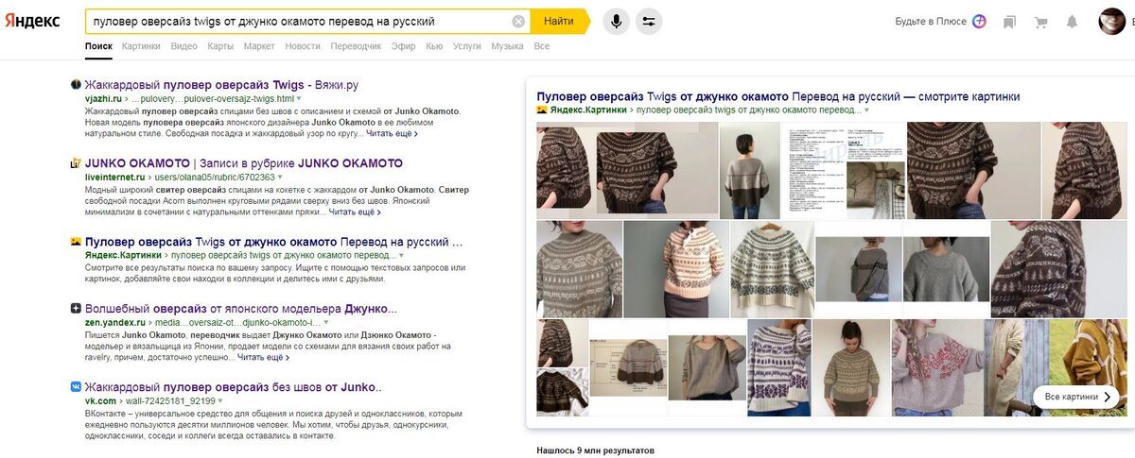Click vjazhi.ru green domain link
Viewport: 1135px width, 458px height.
click(x=103, y=98)
